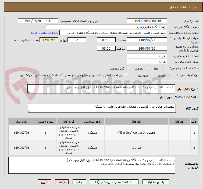Image resolution: width=203 pixels, height=189 pixels.
Task: Open اطلاعات تماس خریدار contact link
Action: click(44, 33)
